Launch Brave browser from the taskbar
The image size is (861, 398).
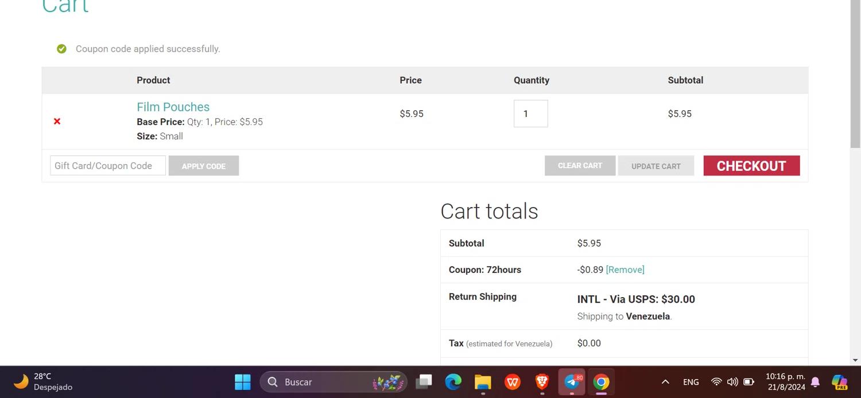[542, 382]
